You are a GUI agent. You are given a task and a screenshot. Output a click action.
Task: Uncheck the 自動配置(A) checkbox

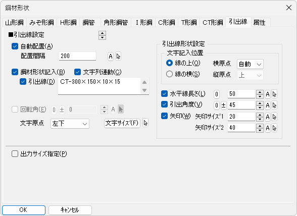(x=15, y=46)
